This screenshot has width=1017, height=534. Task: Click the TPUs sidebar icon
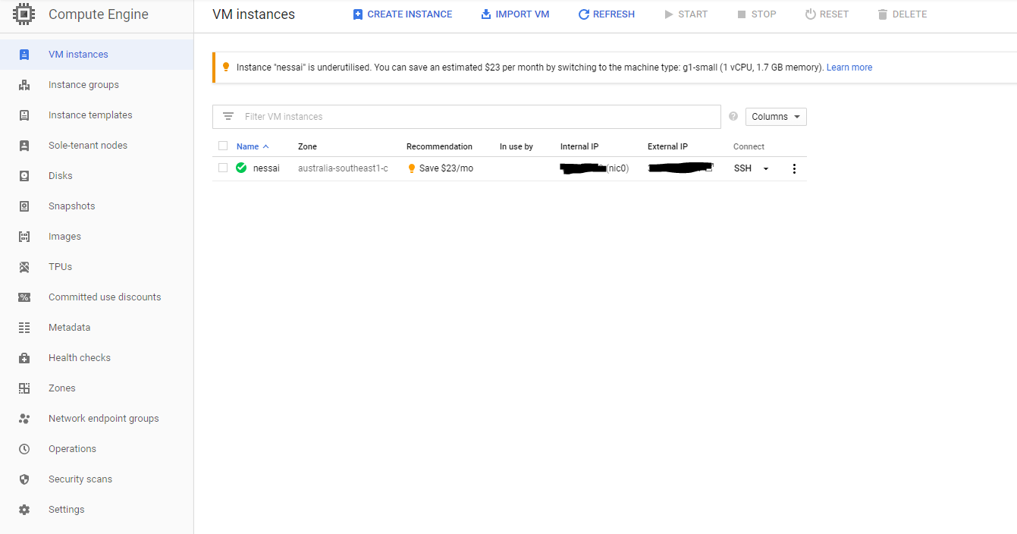click(24, 267)
